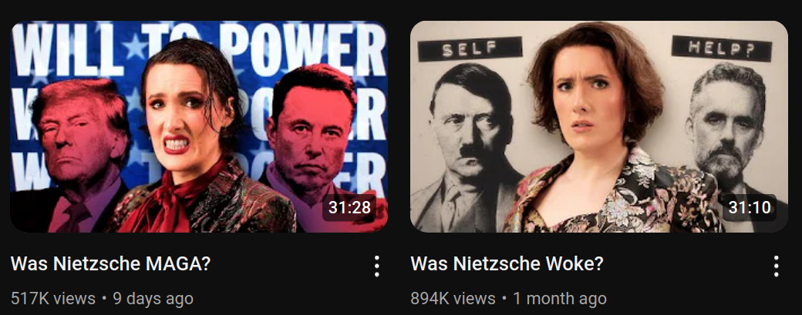802x315 pixels.
Task: Click the 1 month ago timestamp
Action: [560, 298]
